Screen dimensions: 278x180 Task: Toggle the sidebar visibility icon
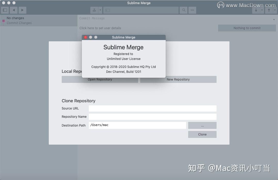(5, 10)
